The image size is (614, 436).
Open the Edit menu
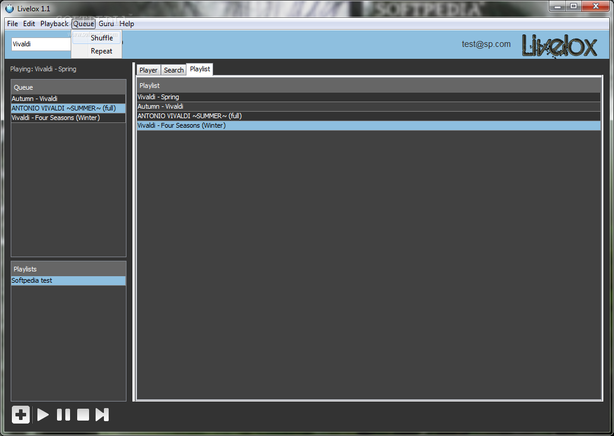tap(29, 24)
